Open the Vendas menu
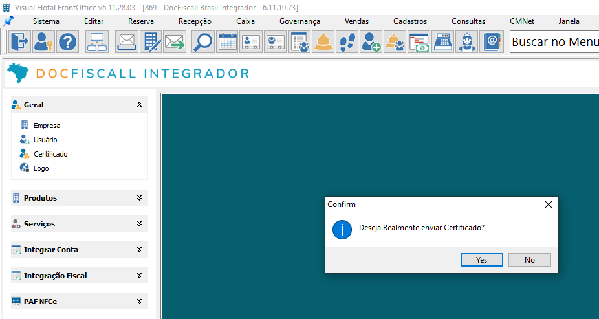 tap(356, 21)
